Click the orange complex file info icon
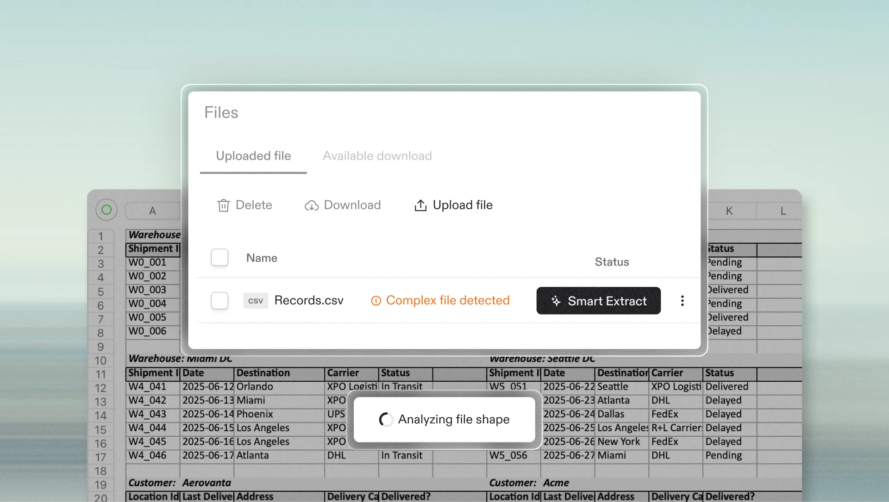 tap(376, 301)
